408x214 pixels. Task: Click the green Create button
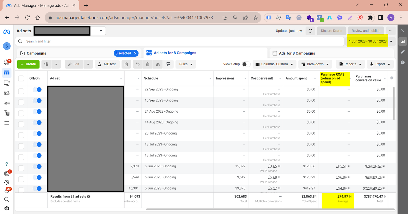click(x=28, y=64)
